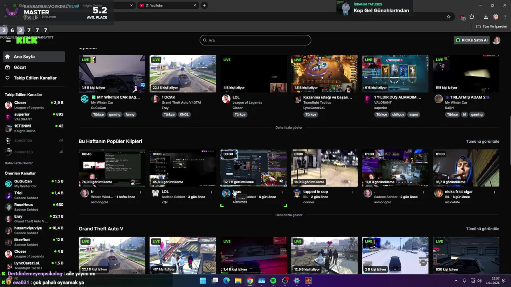Click Tümünü görüntüle for popular clips
The width and height of the screenshot is (511, 287).
pos(483,142)
